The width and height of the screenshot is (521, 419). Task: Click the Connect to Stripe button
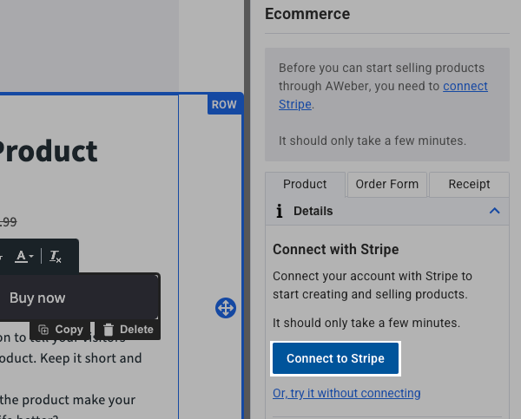(x=335, y=358)
